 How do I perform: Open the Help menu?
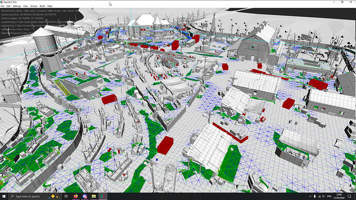[x=50, y=6]
